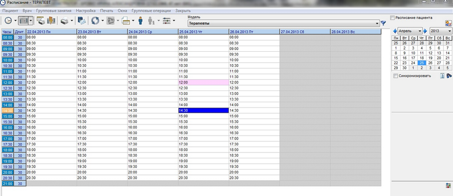Select the 18:00 slot on Friday 26.04
This screenshot has height=196, width=453.
254,150
